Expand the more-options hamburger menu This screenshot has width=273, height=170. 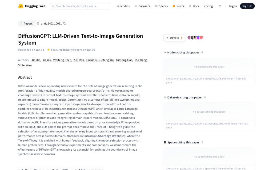pyautogui.click(x=219, y=6)
